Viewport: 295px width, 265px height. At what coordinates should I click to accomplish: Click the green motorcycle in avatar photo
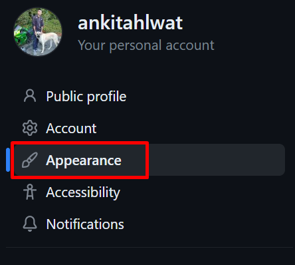coord(22,36)
